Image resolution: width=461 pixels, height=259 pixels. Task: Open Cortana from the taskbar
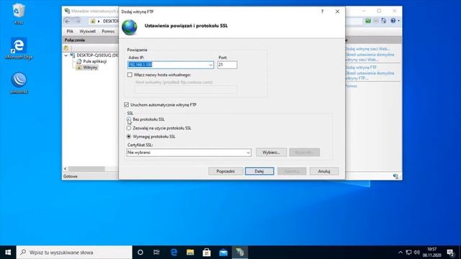tap(140, 253)
